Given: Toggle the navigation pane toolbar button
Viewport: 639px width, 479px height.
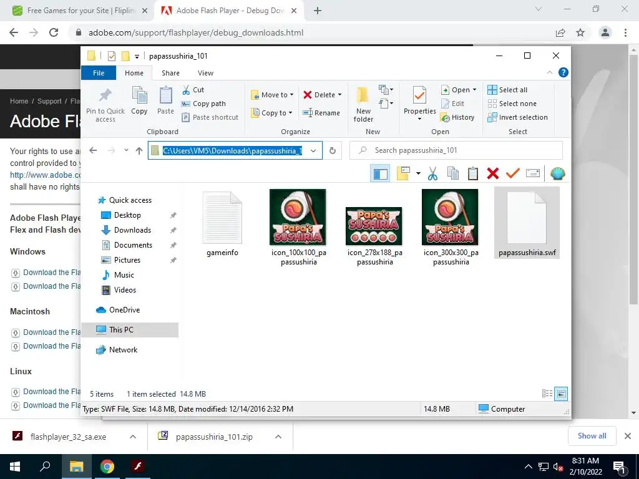Looking at the screenshot, I should pyautogui.click(x=380, y=174).
